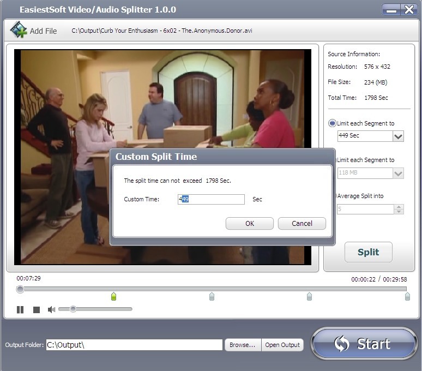
Task: Click the Add File film icon
Action: pyautogui.click(x=19, y=29)
